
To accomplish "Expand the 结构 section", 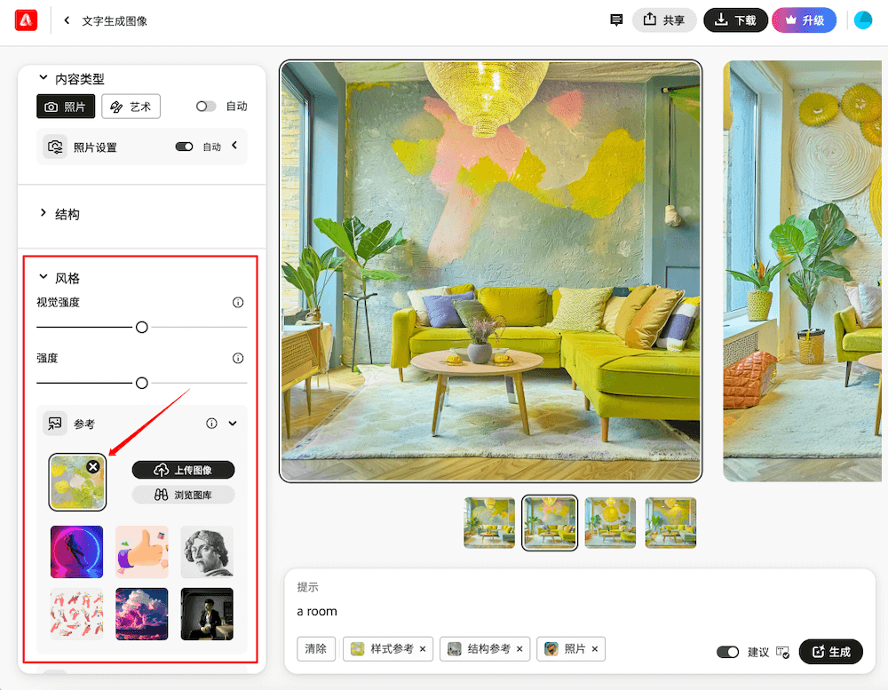I will pos(43,214).
